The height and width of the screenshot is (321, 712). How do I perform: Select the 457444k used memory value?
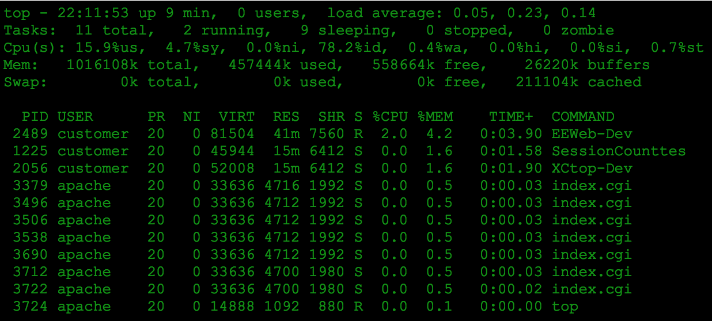click(281, 64)
